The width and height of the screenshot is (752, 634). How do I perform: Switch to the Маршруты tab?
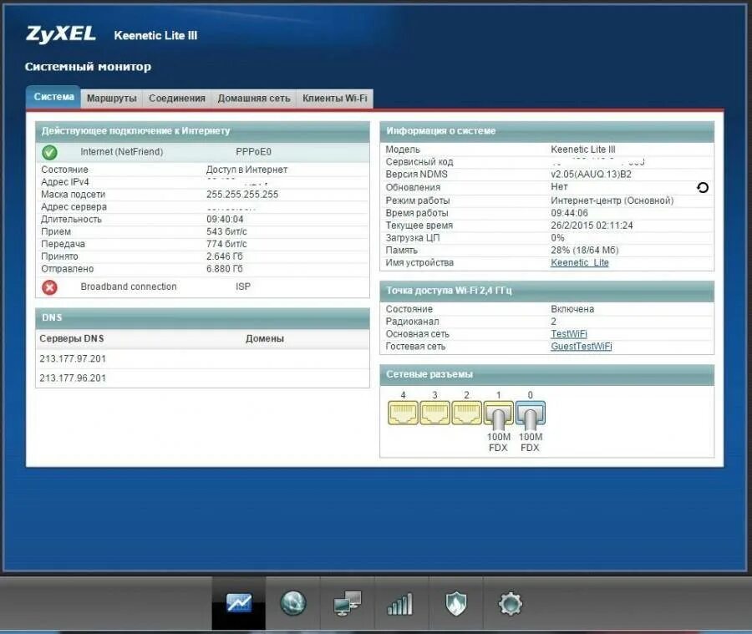coord(112,99)
